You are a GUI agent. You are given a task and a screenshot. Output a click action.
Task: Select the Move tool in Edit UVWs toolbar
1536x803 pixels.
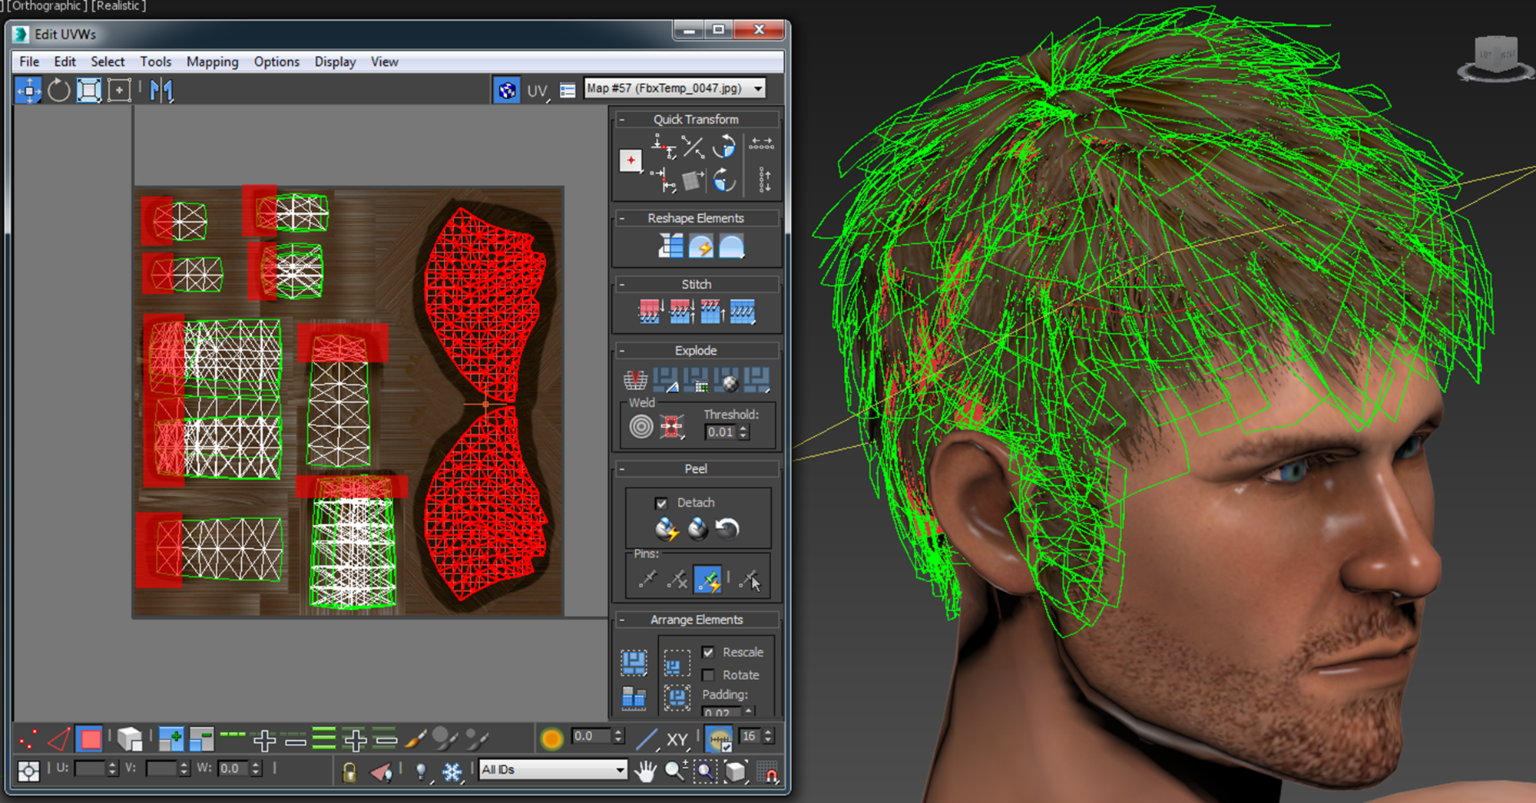[x=29, y=91]
